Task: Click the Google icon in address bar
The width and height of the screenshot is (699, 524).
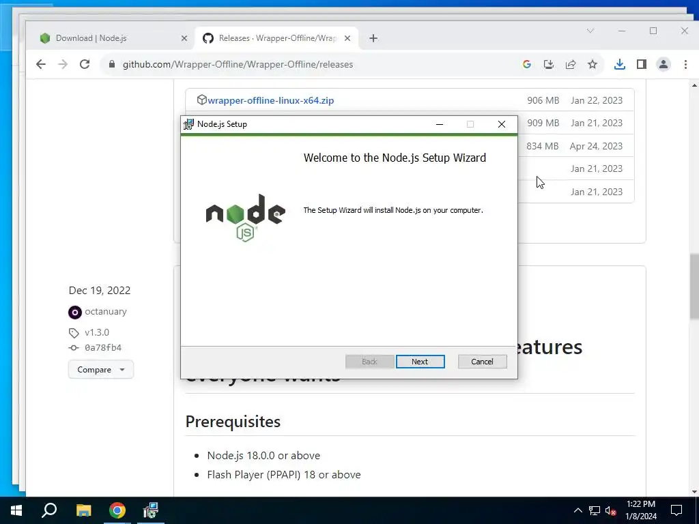Action: (526, 64)
